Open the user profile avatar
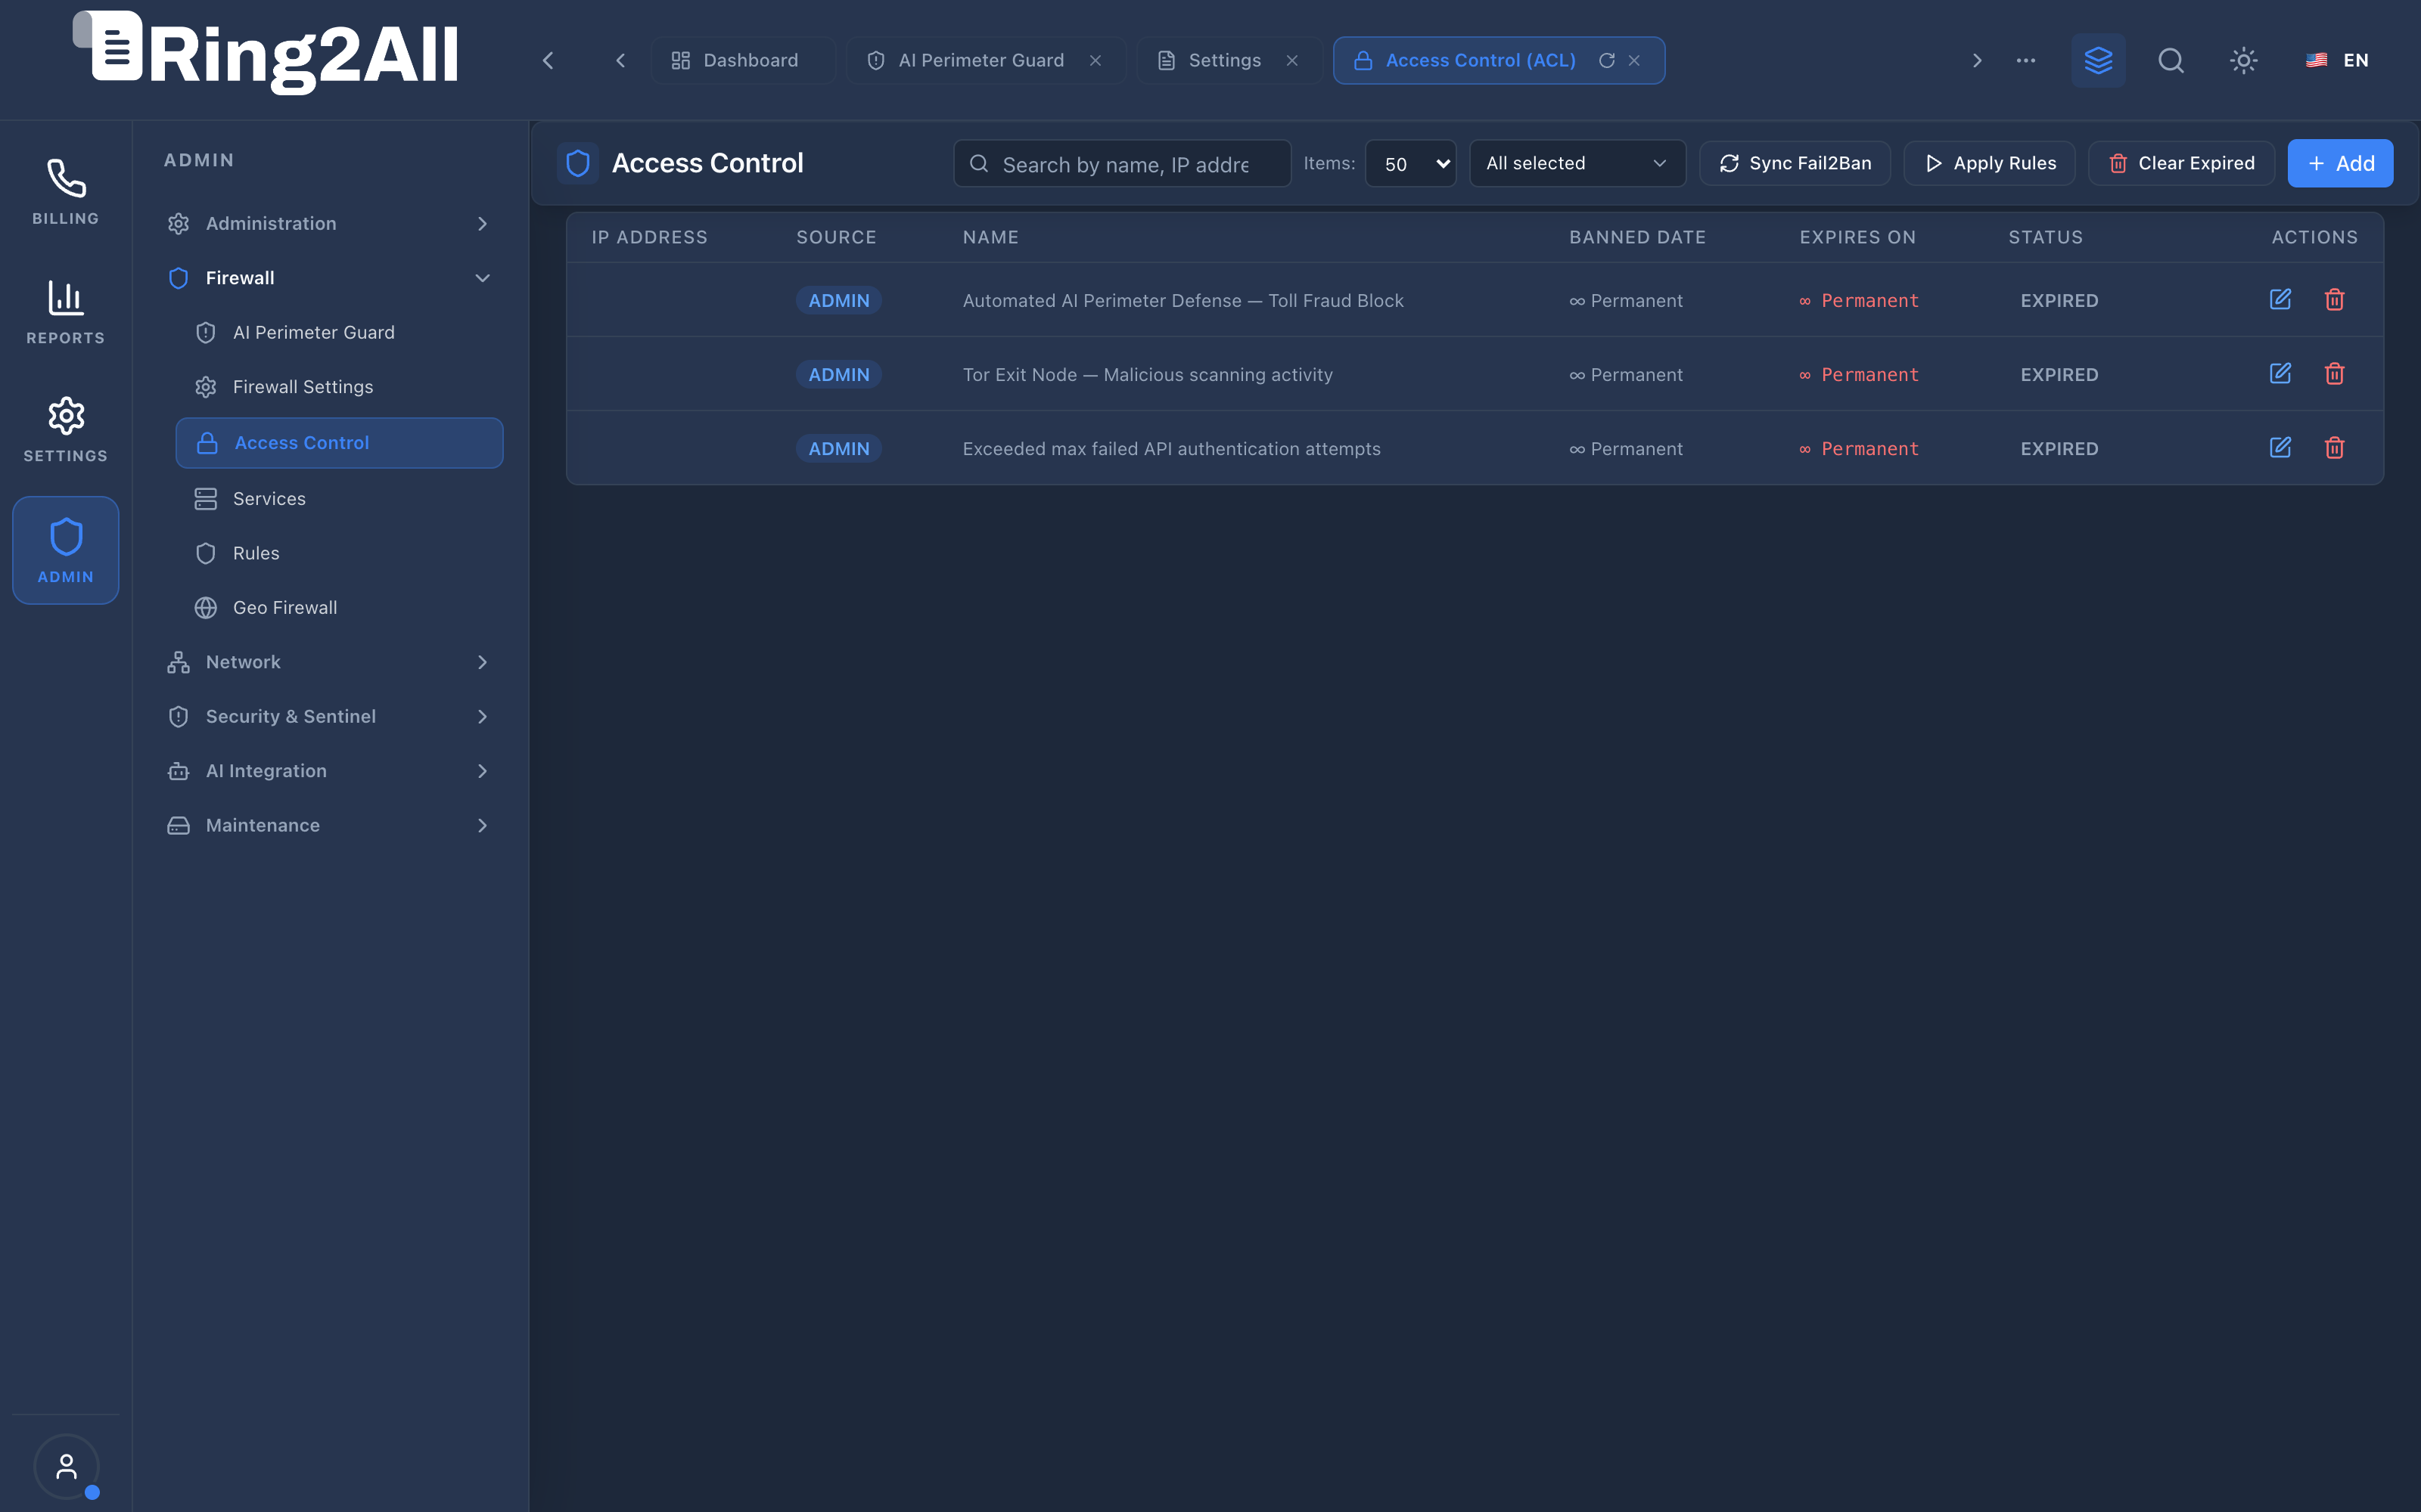 (x=66, y=1467)
